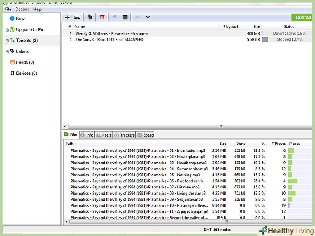Click the DHT: 368 nodes status text

pos(217,230)
